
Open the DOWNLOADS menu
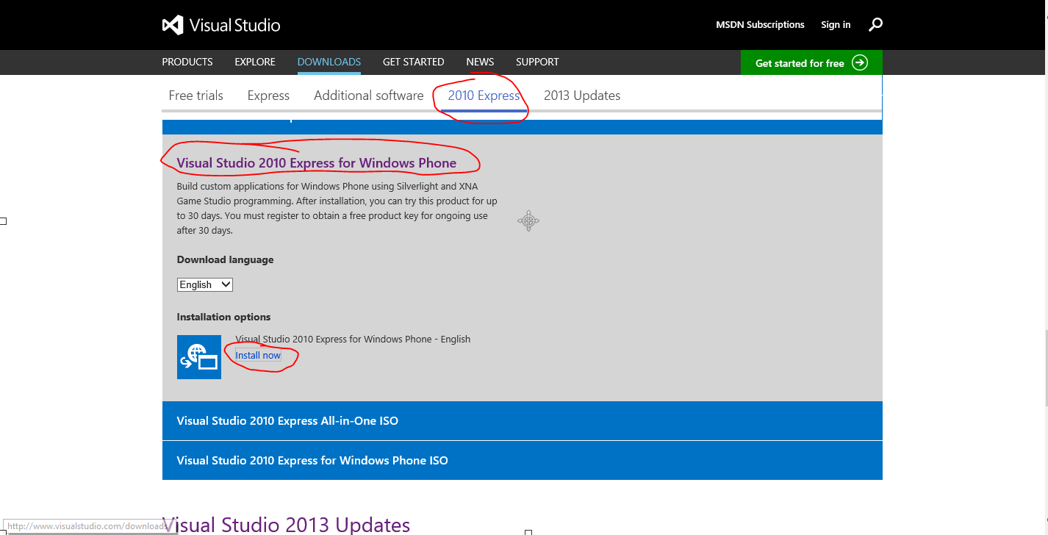tap(329, 62)
